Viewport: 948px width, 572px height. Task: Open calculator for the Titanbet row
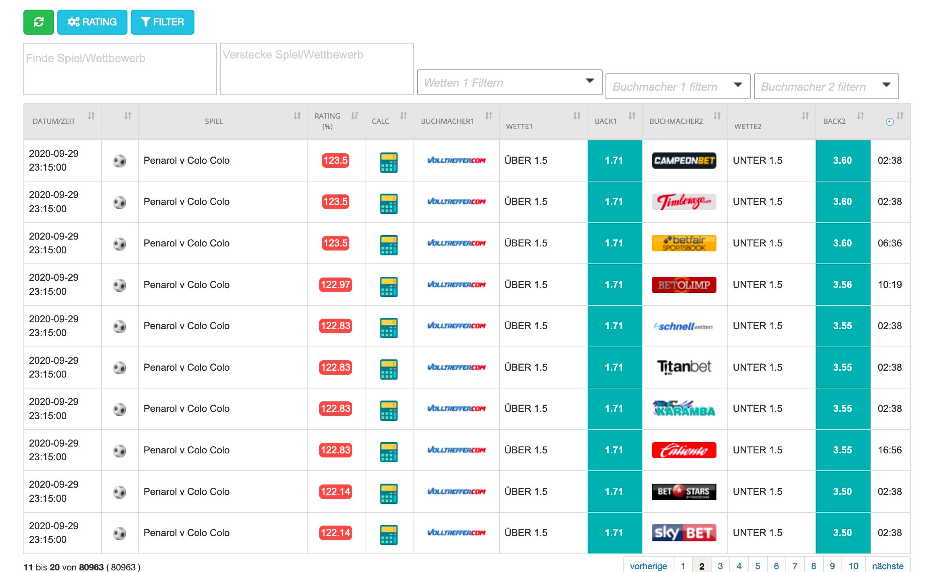(x=389, y=369)
